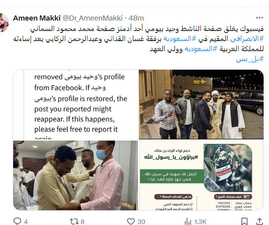Image resolution: width=269 pixels, height=225 pixels.
Task: Open Ameen Makki's profile avatar
Action: (4, 23)
